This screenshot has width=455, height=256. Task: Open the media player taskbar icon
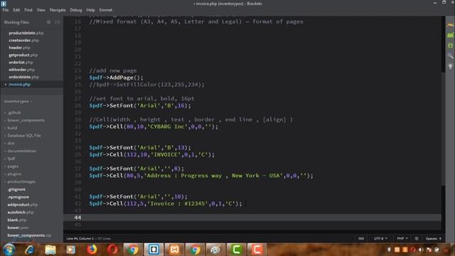coord(71,250)
